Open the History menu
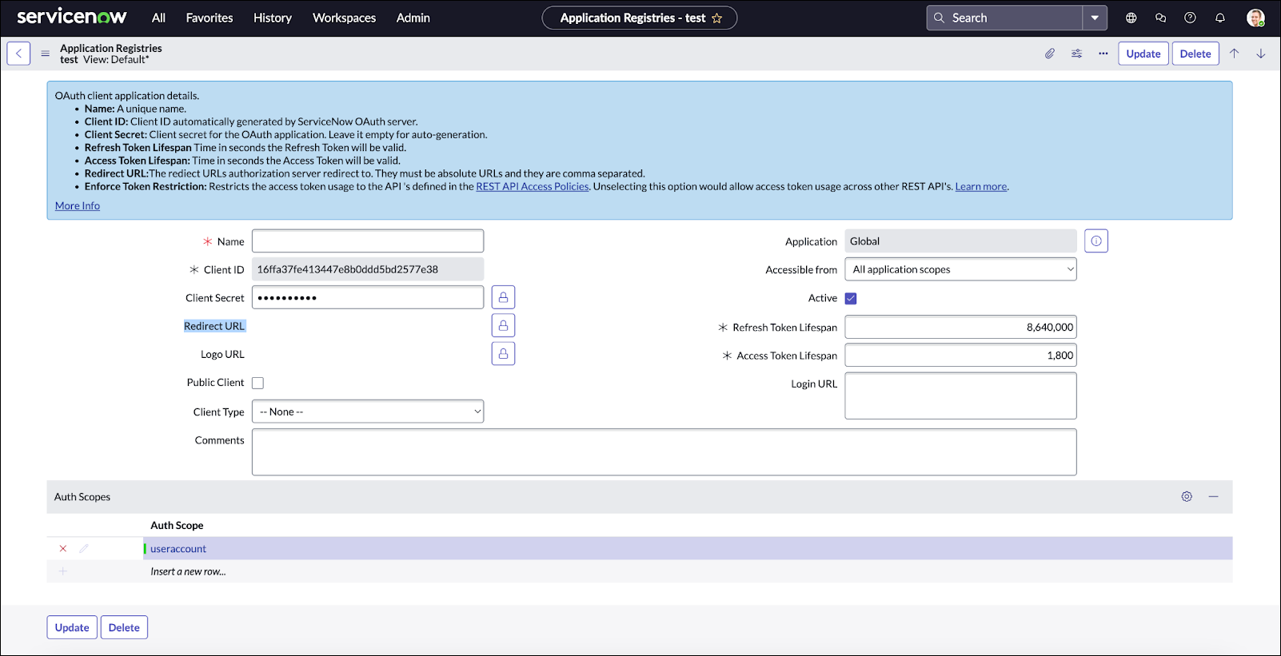1281x656 pixels. pos(272,18)
